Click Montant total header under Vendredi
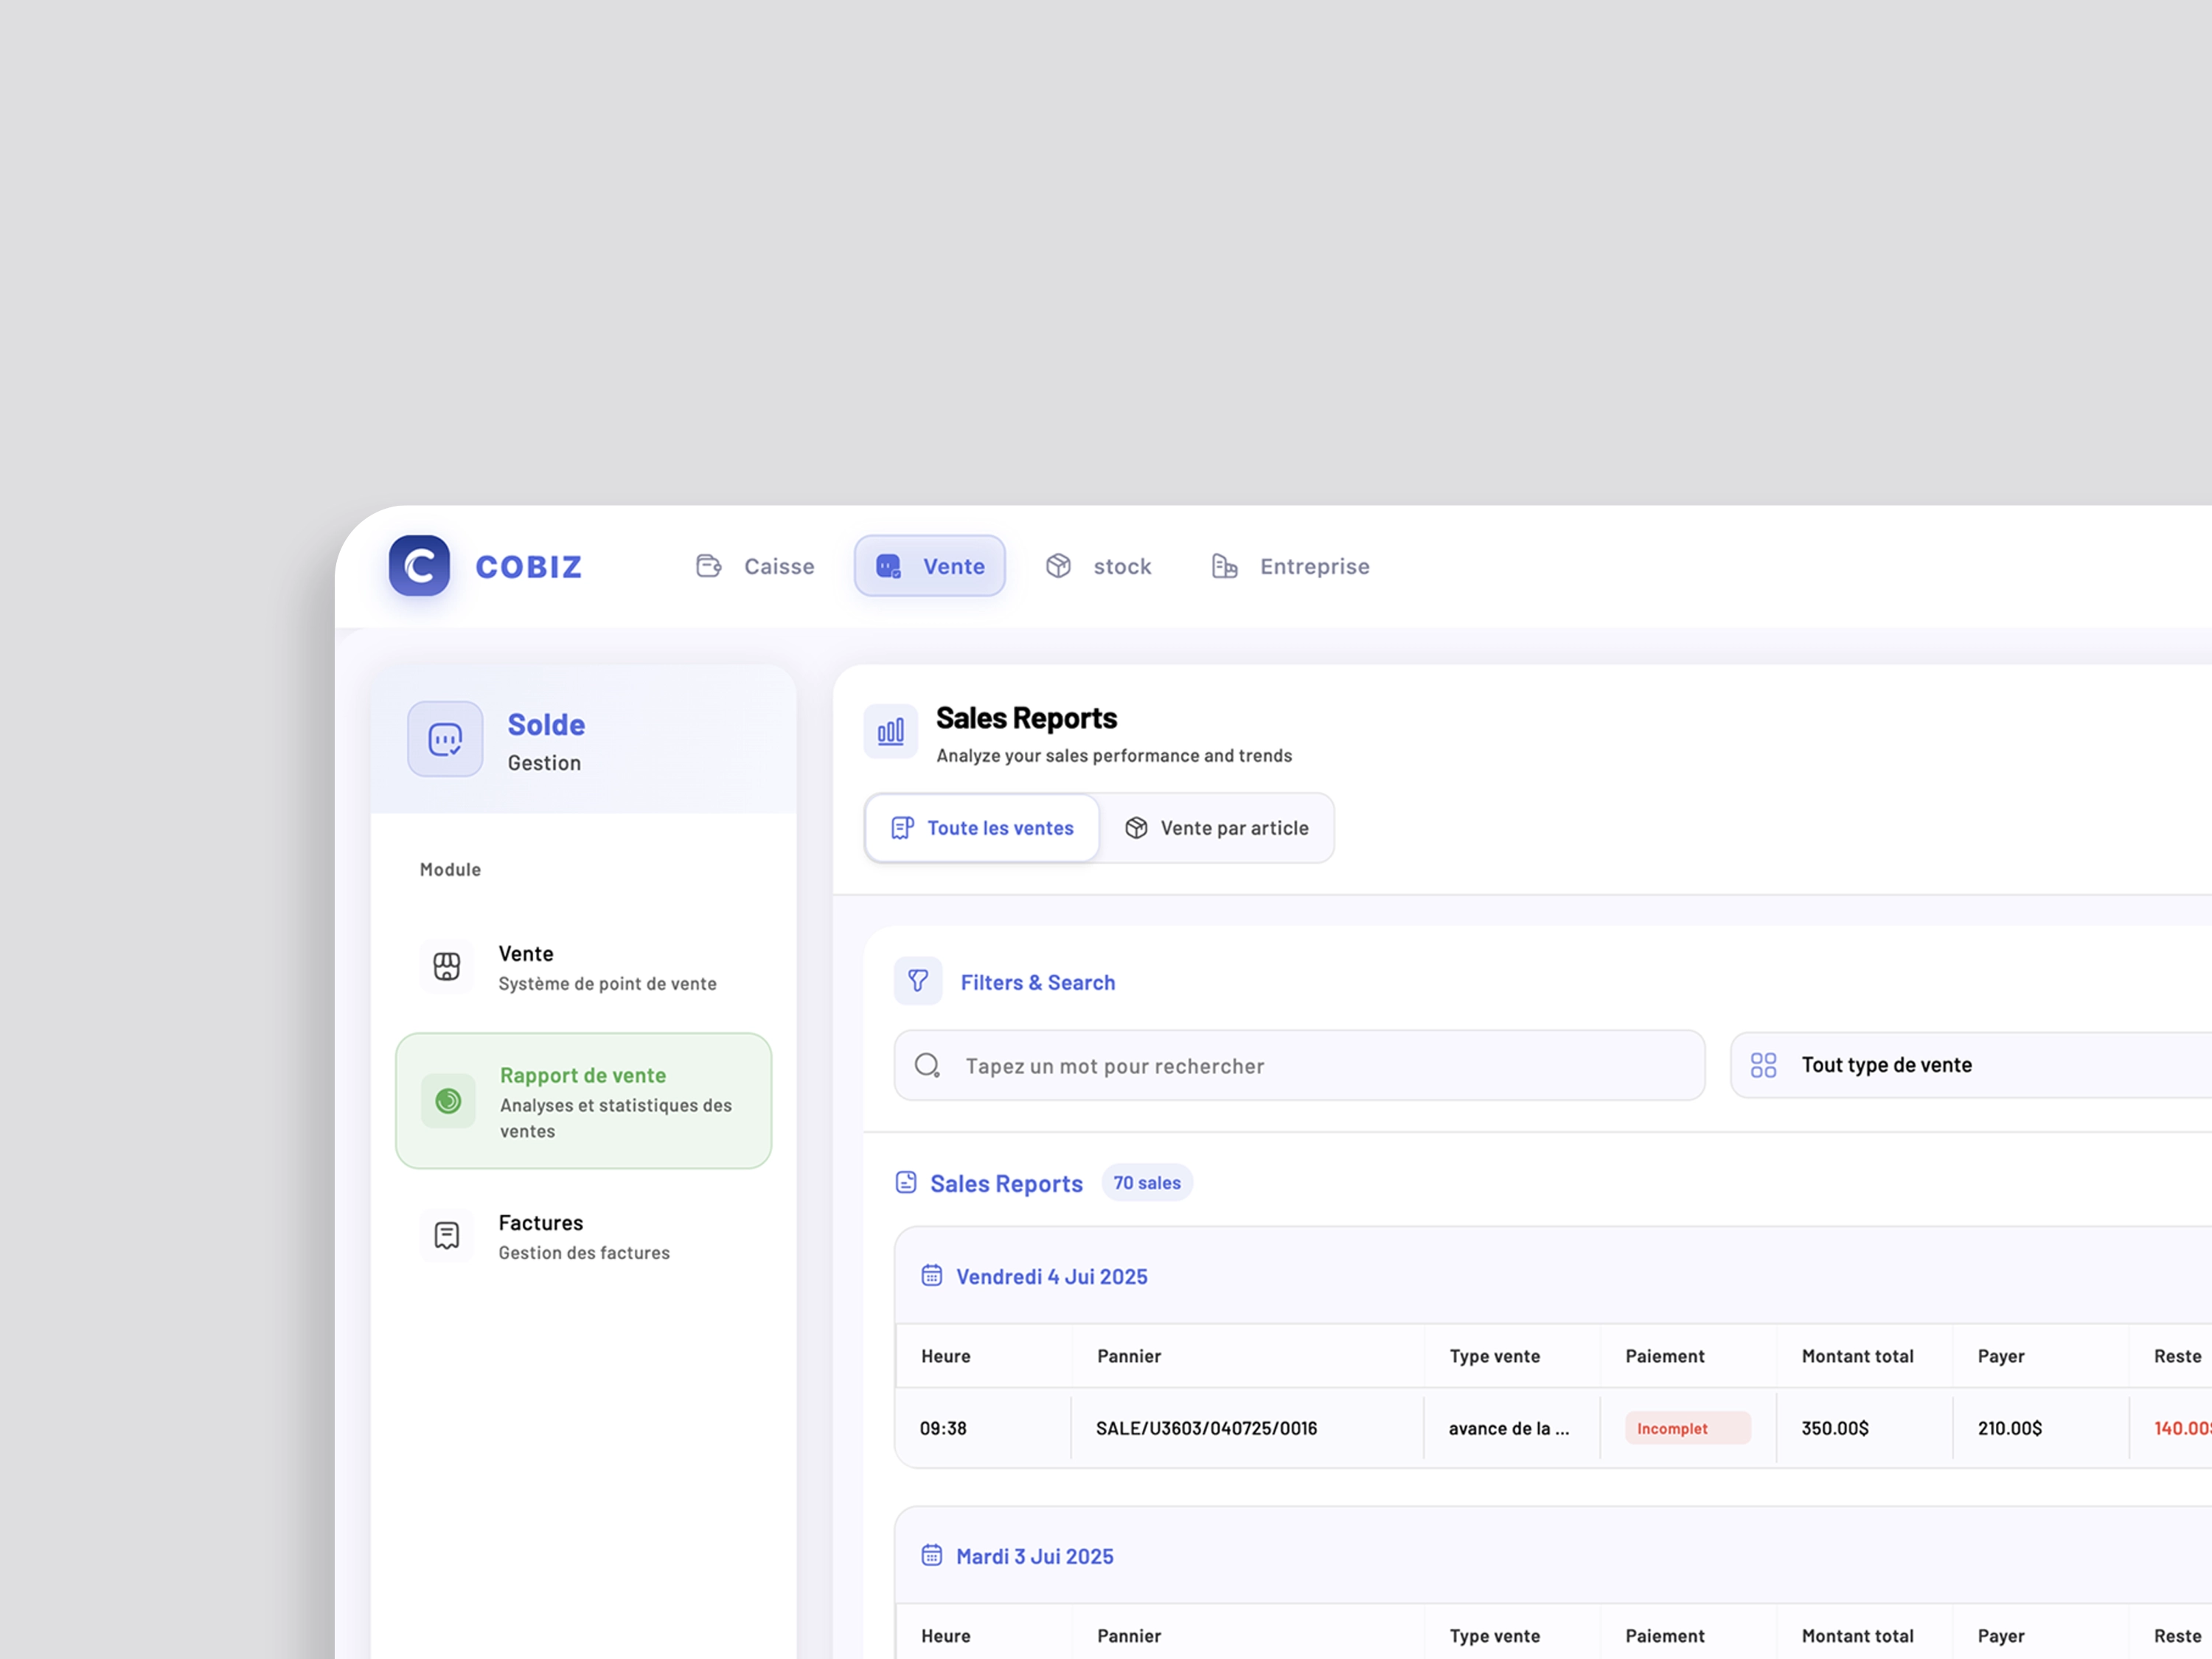The width and height of the screenshot is (2212, 1659). [1858, 1356]
